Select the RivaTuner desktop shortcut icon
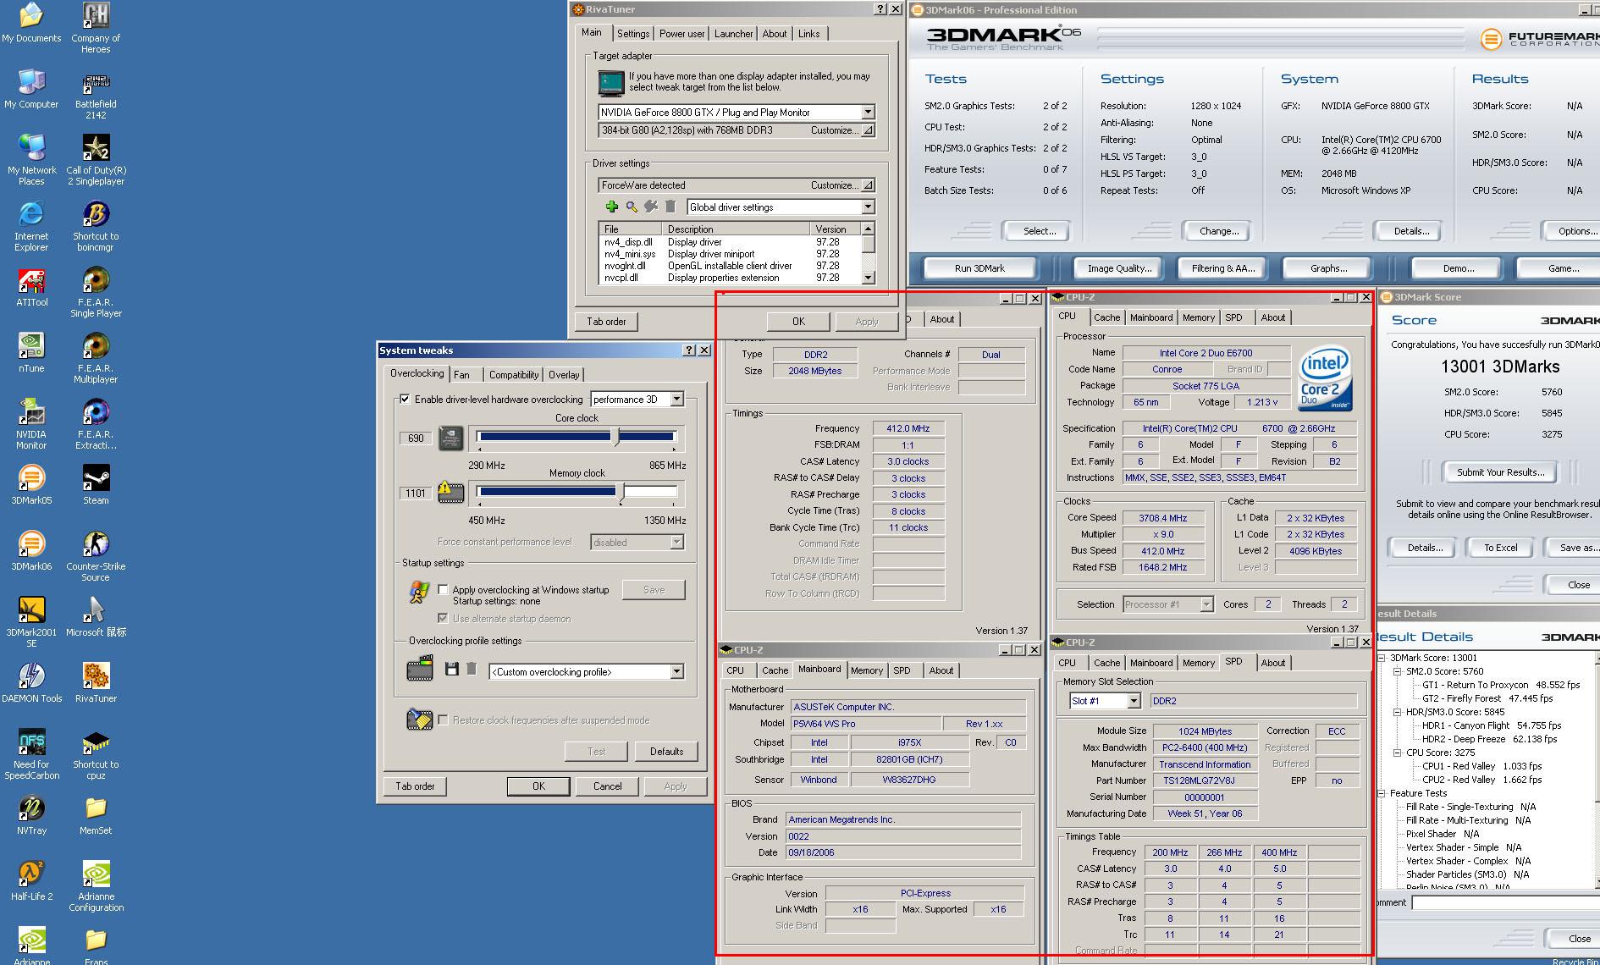 click(96, 684)
